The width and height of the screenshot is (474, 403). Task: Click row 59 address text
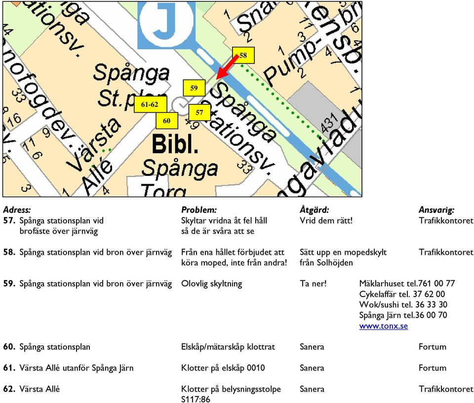point(95,284)
